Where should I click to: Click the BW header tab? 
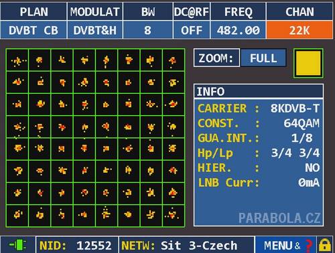tap(148, 11)
